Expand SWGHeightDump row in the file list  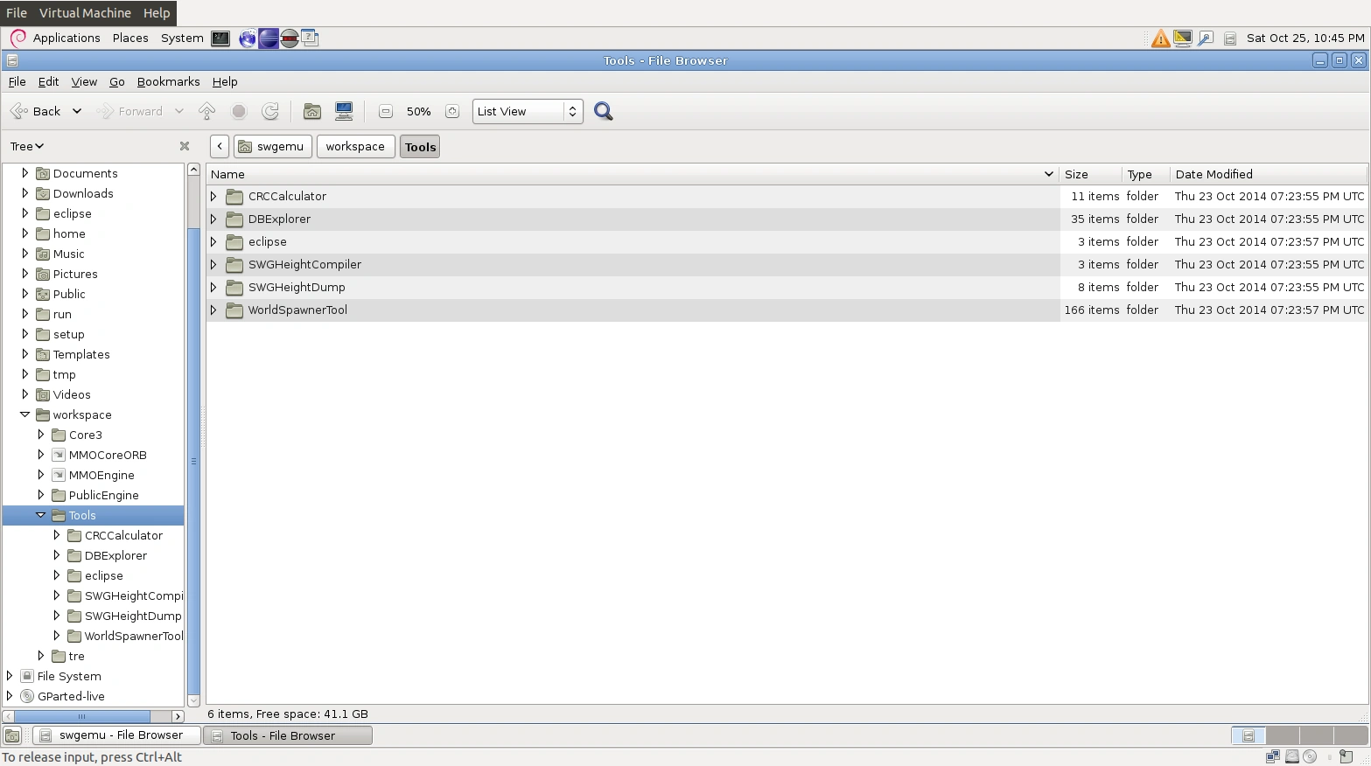(213, 288)
